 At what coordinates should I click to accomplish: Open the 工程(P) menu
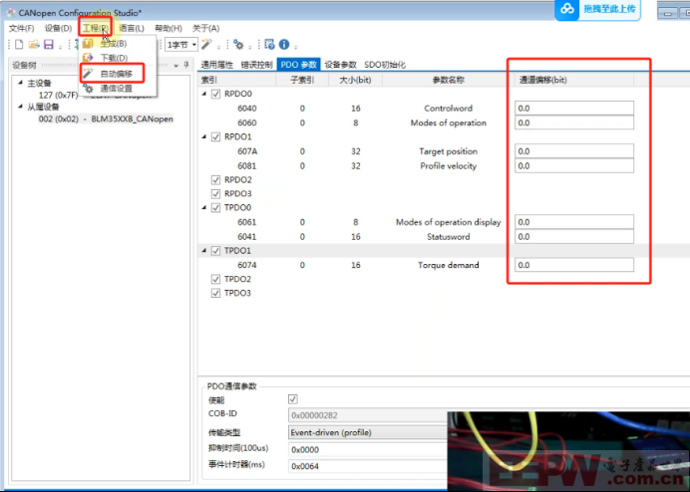click(x=95, y=28)
